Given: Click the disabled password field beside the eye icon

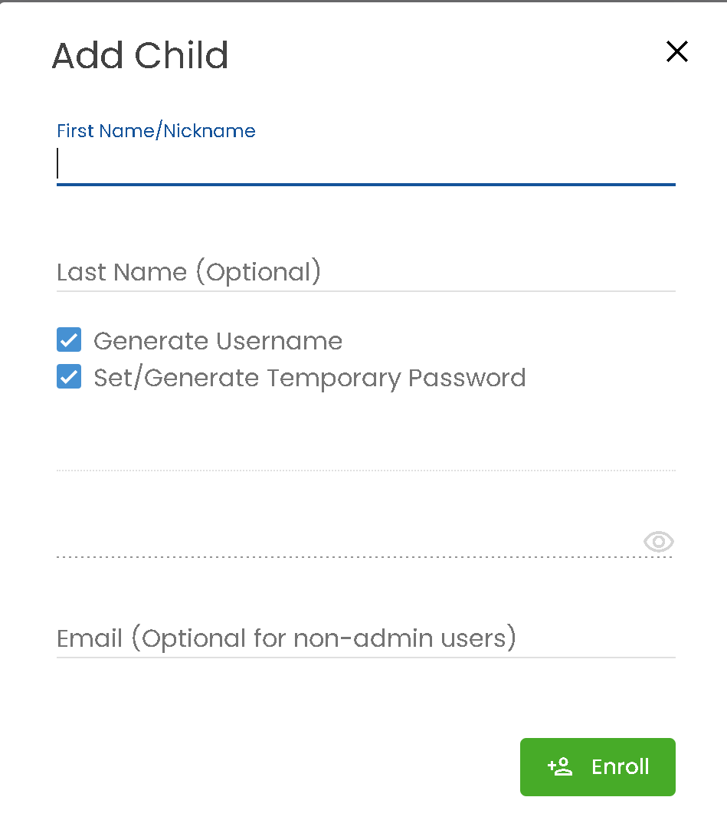Looking at the screenshot, I should (x=349, y=541).
